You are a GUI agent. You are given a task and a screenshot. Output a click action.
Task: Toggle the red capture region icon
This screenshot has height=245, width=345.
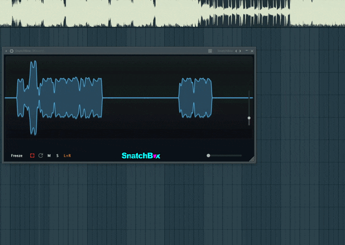click(32, 156)
